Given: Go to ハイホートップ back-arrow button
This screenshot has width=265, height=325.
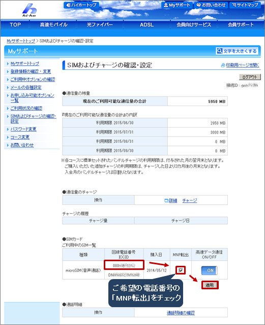Looking at the screenshot, I should [x=81, y=5].
